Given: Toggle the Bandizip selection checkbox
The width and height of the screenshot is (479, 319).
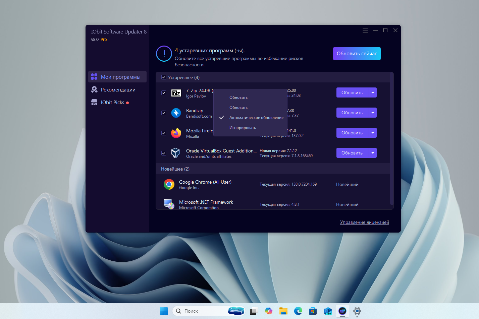Looking at the screenshot, I should (x=164, y=113).
